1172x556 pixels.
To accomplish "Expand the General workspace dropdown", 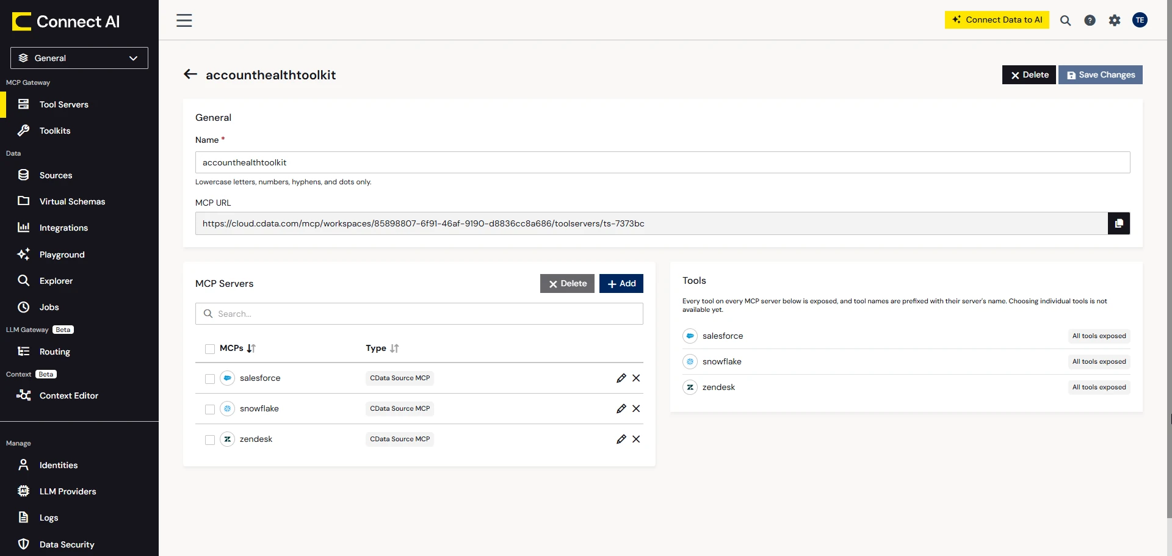I will click(x=79, y=58).
